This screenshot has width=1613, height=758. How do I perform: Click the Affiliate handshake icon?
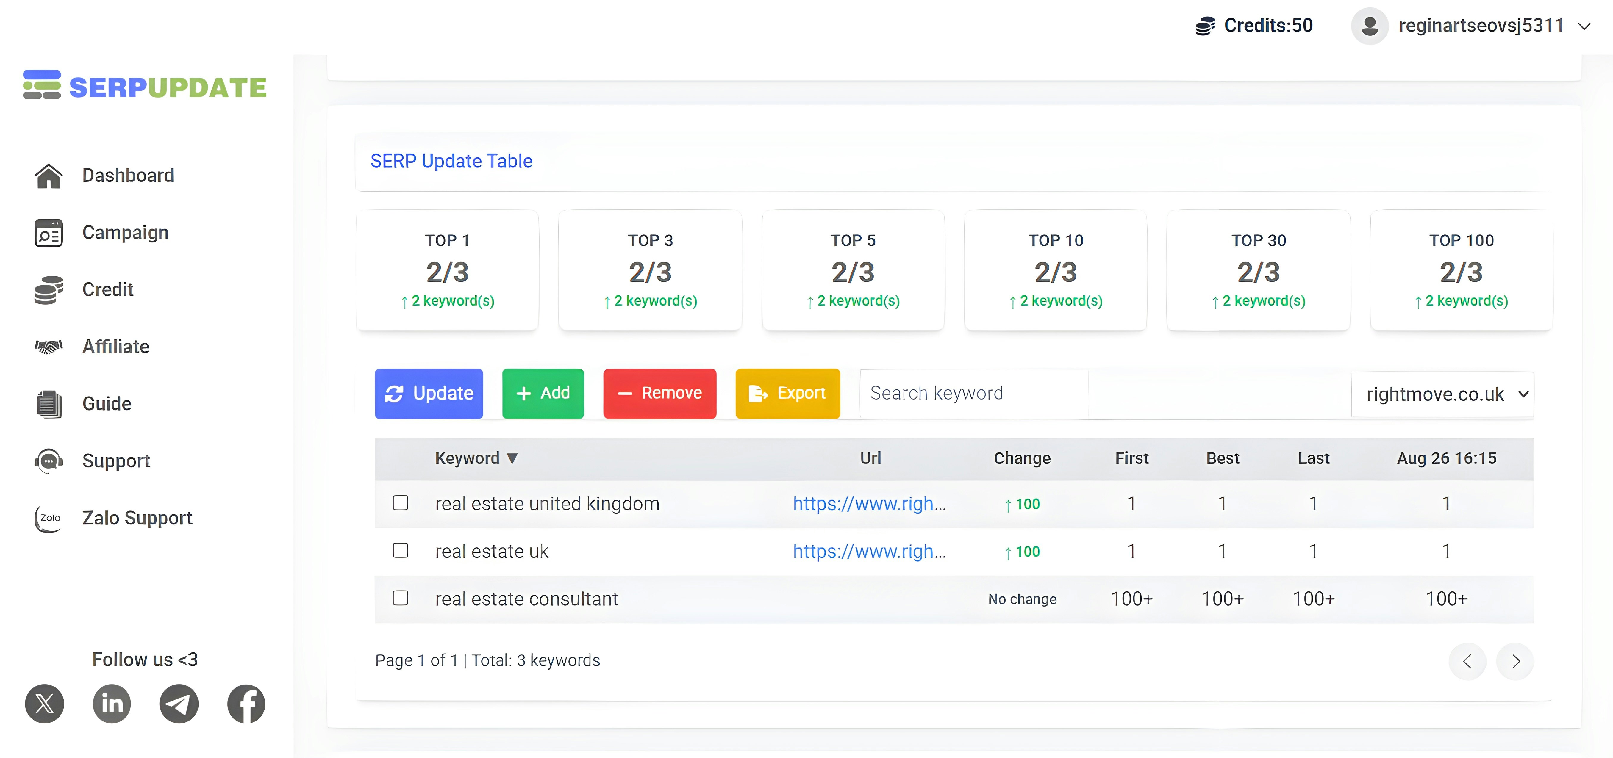pos(48,346)
